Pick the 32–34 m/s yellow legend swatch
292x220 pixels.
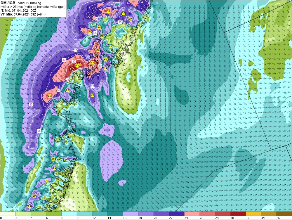tap(253, 214)
